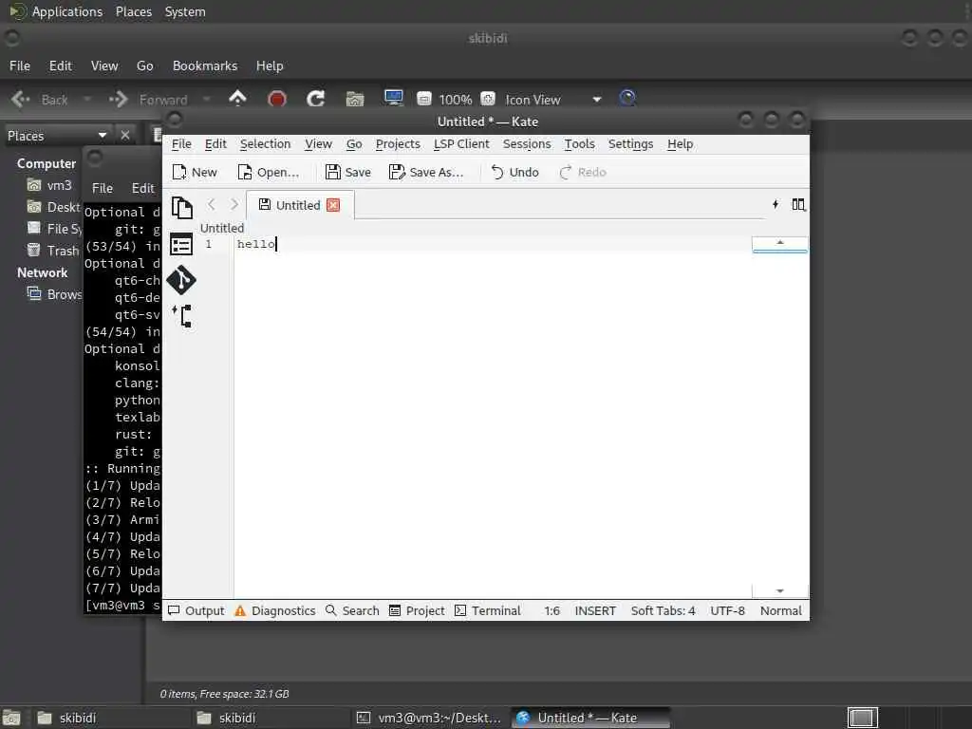
Task: Open the Places menu in top panel
Action: [133, 11]
